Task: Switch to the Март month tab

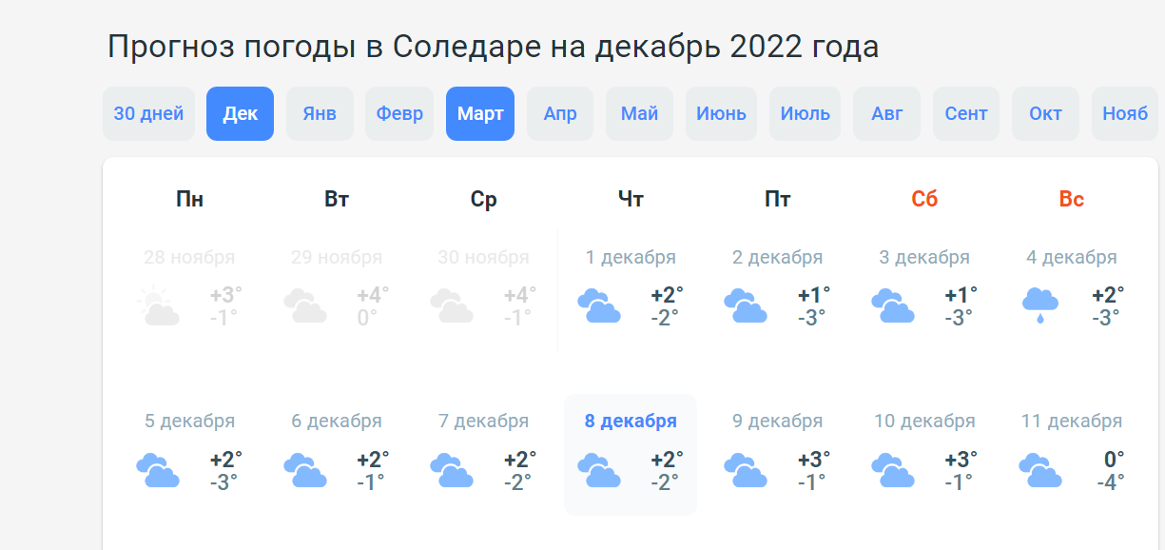Action: pos(480,114)
